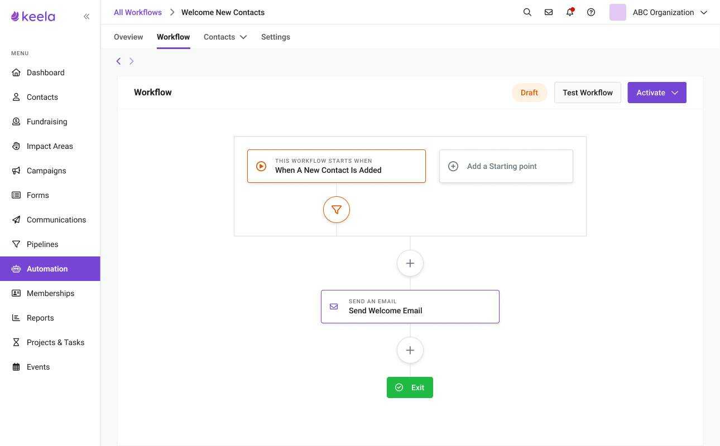Open Impact Areas in sidebar
This screenshot has height=446, width=720.
(50, 146)
